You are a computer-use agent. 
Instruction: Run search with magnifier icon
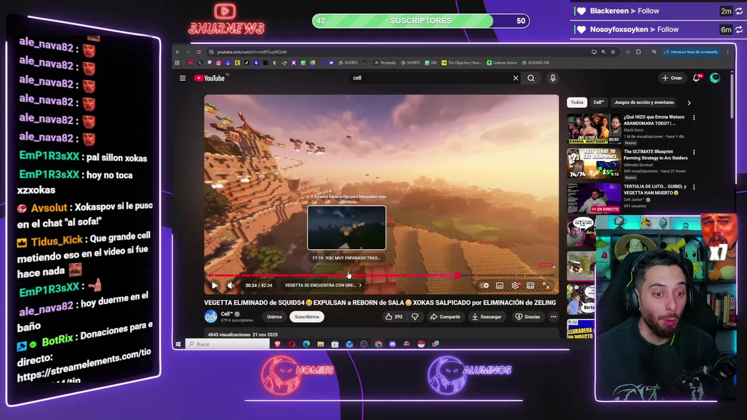click(x=531, y=78)
